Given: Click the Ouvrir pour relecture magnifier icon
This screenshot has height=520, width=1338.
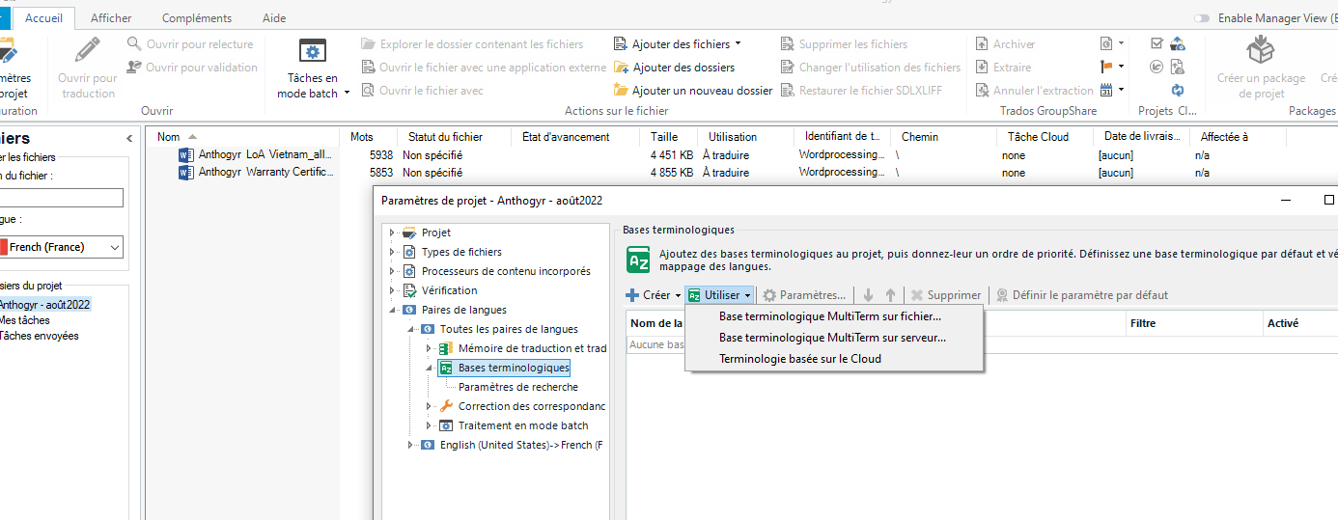Looking at the screenshot, I should pos(135,44).
